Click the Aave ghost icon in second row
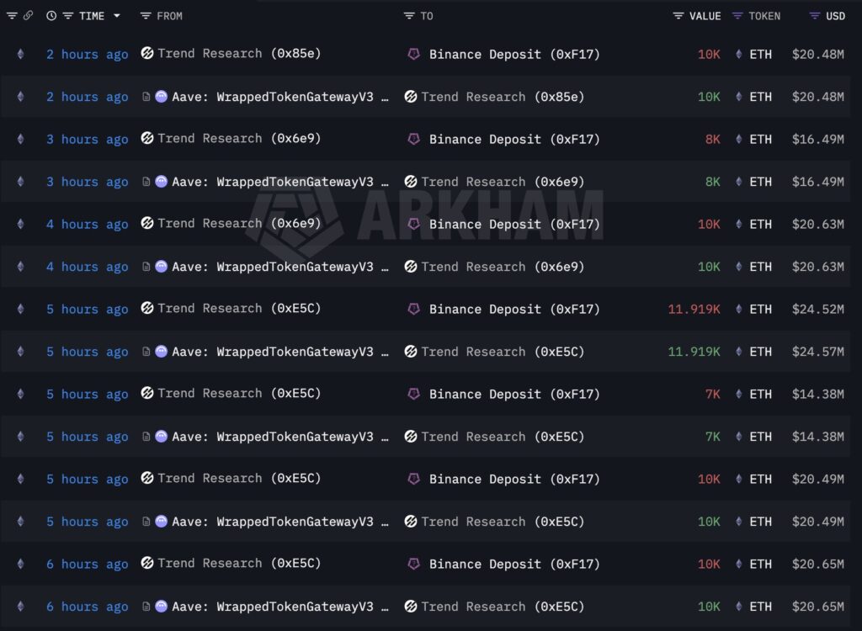Screen dimensions: 862x631 pyautogui.click(x=161, y=97)
